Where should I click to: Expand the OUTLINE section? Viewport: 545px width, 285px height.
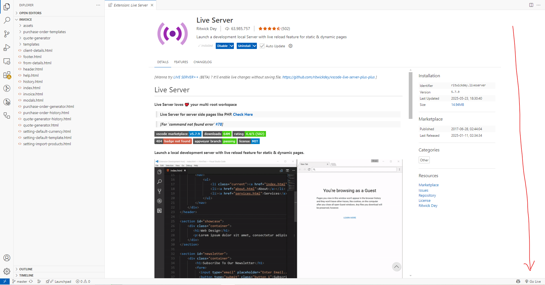click(26, 269)
